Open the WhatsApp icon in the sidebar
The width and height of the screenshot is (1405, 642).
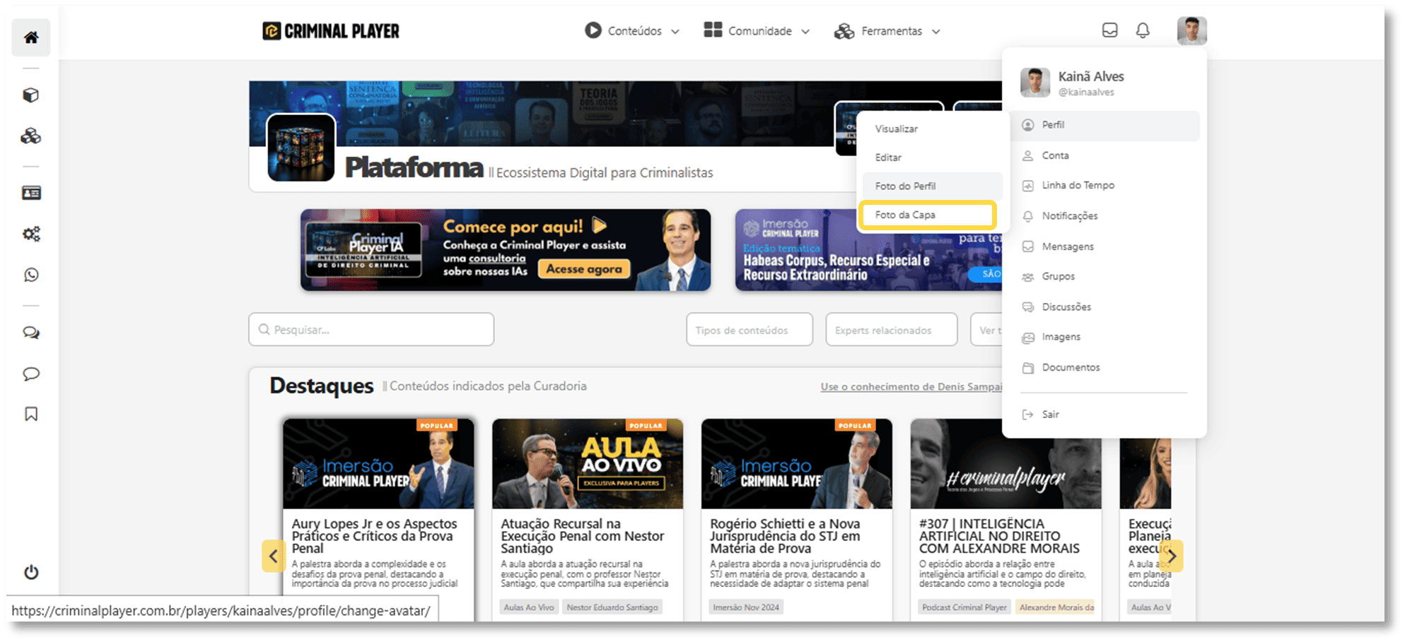[31, 275]
